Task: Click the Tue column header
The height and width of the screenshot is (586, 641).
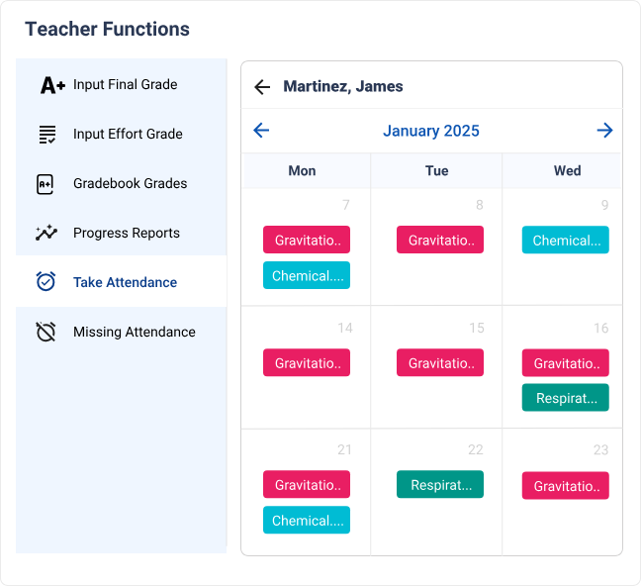Action: (436, 171)
